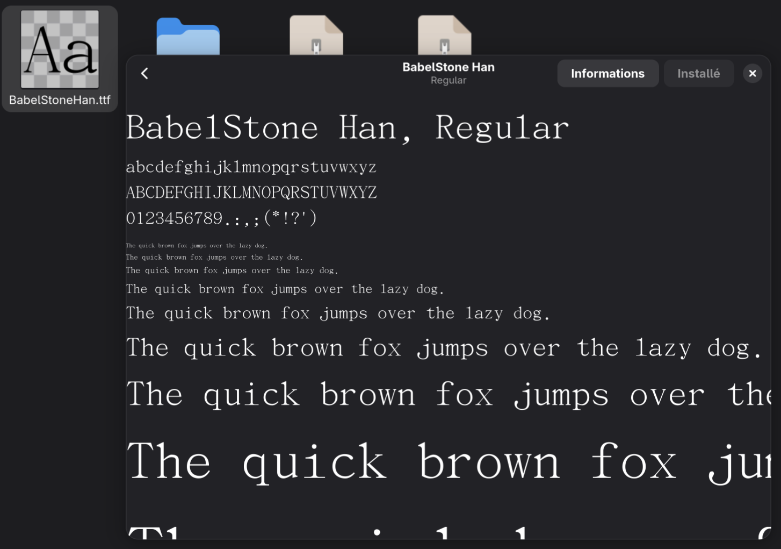The width and height of the screenshot is (781, 549).
Task: Click the back chevron in the preview header
Action: 144,73
